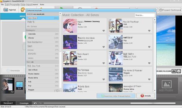Select the Pop genre
Screen dimensions: 182x108
pyautogui.click(x=43, y=86)
